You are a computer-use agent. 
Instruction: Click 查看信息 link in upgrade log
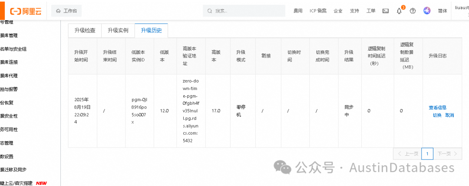438,108
